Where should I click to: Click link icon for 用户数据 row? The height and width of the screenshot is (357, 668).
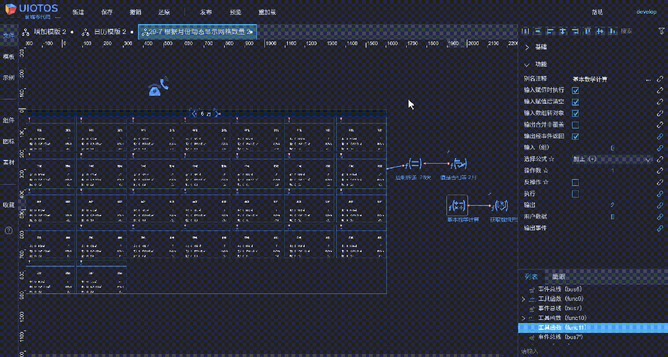tap(660, 217)
